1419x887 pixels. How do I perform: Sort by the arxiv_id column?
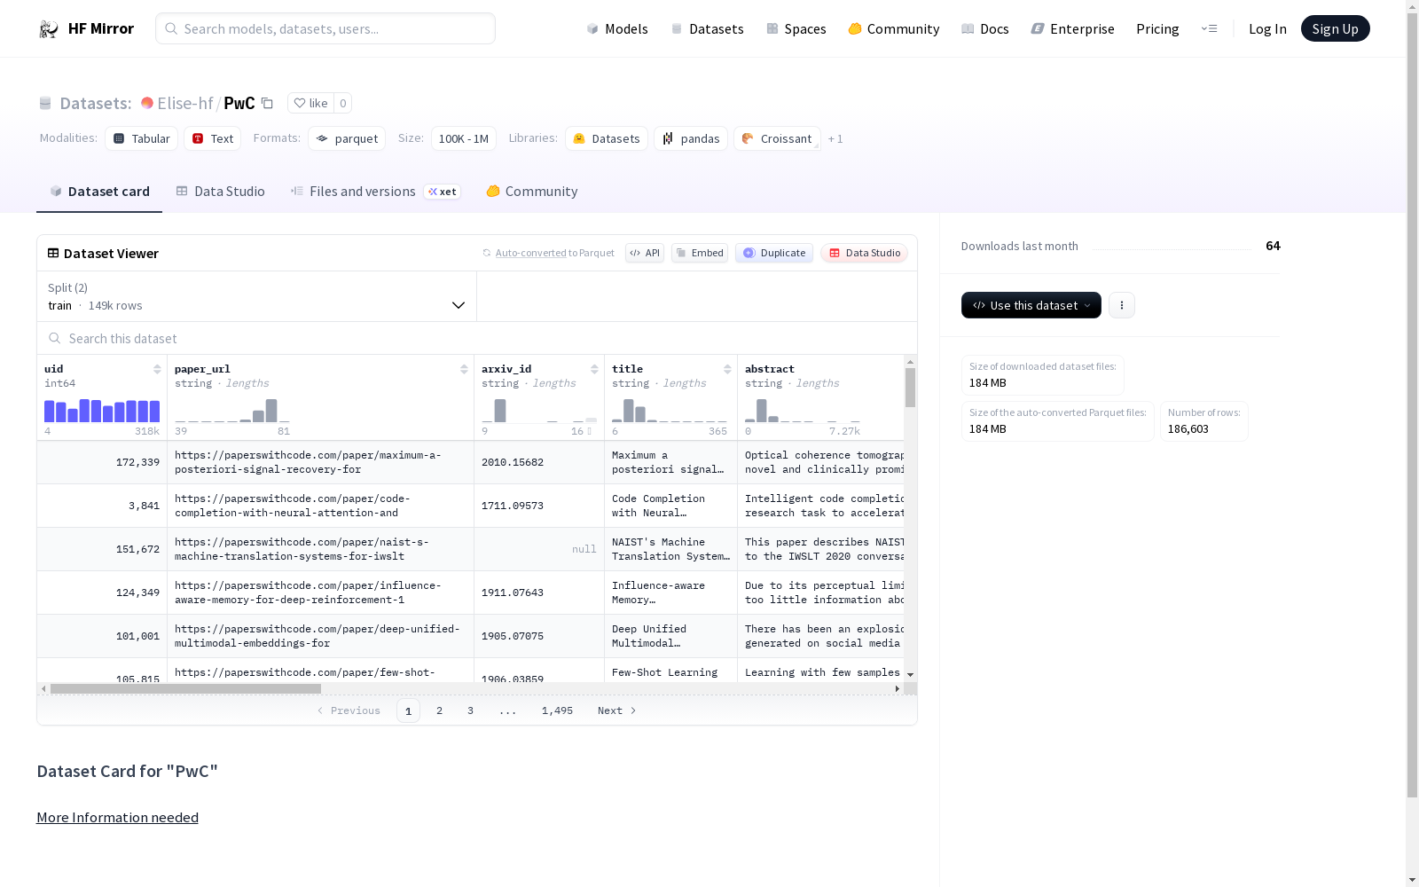[x=594, y=369]
